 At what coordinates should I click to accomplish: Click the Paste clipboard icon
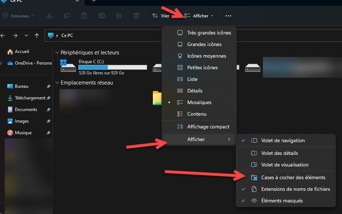pyautogui.click(x=84, y=16)
